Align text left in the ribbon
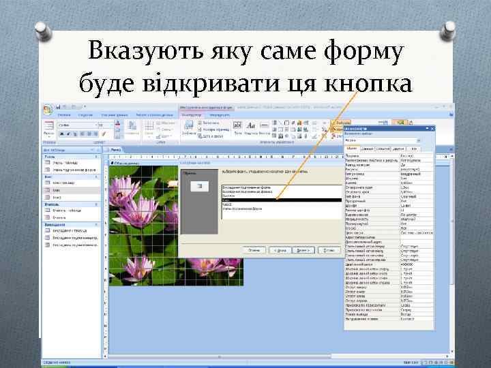The height and width of the screenshot is (368, 491). click(x=83, y=134)
